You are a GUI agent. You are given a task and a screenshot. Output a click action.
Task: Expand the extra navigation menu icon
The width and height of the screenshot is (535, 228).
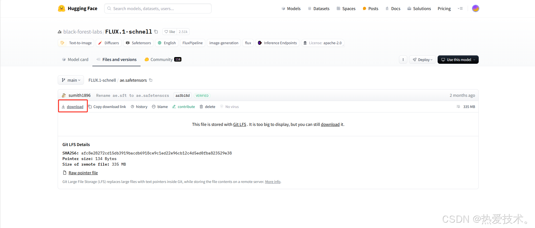460,9
